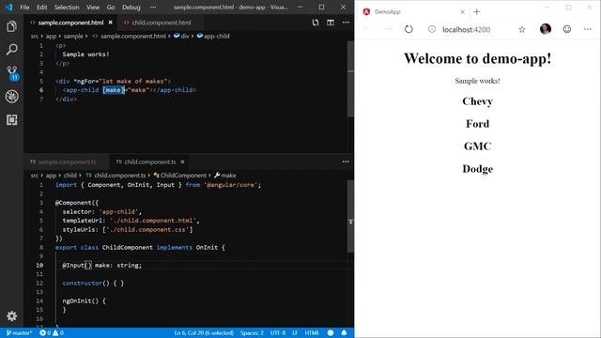Open a new browser tab
This screenshot has height=338, width=601.
476,12
